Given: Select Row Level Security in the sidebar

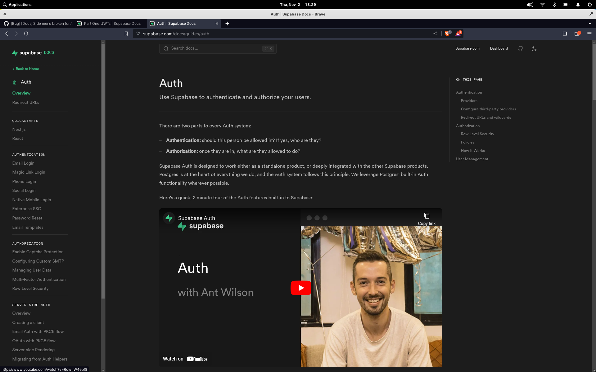Looking at the screenshot, I should tap(30, 288).
